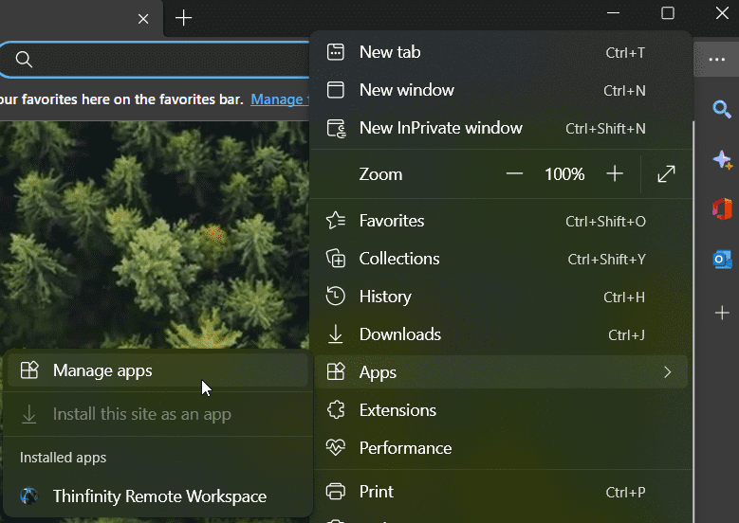Screen dimensions: 739x523
Task: Open a new tab with plus button
Action: [183, 18]
